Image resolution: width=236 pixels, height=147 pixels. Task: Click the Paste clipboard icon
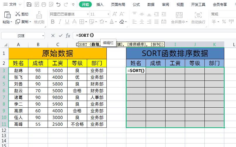tap(7, 15)
